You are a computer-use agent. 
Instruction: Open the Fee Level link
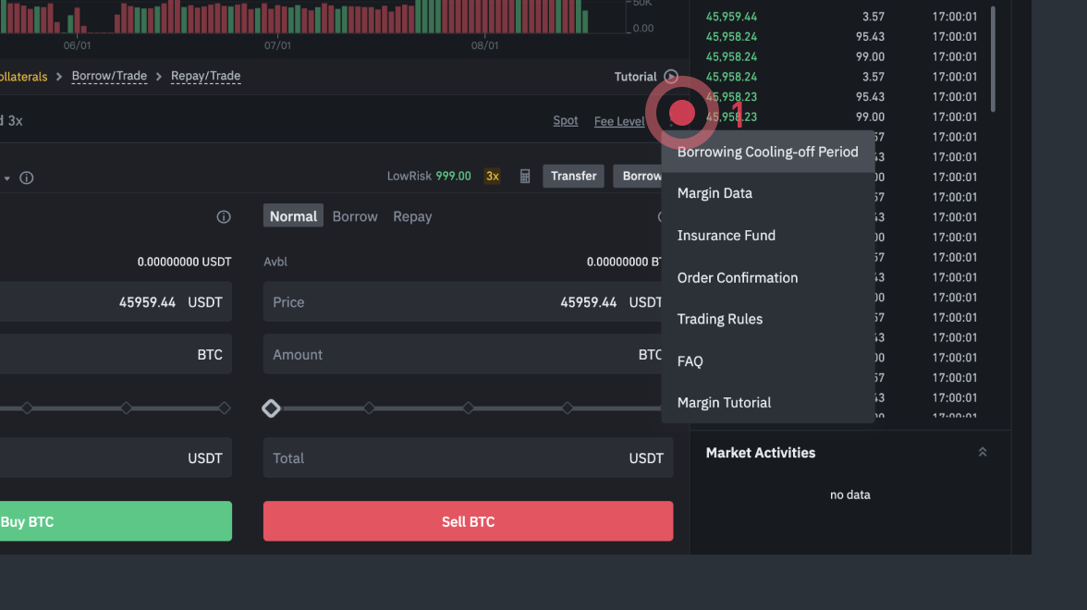[618, 121]
